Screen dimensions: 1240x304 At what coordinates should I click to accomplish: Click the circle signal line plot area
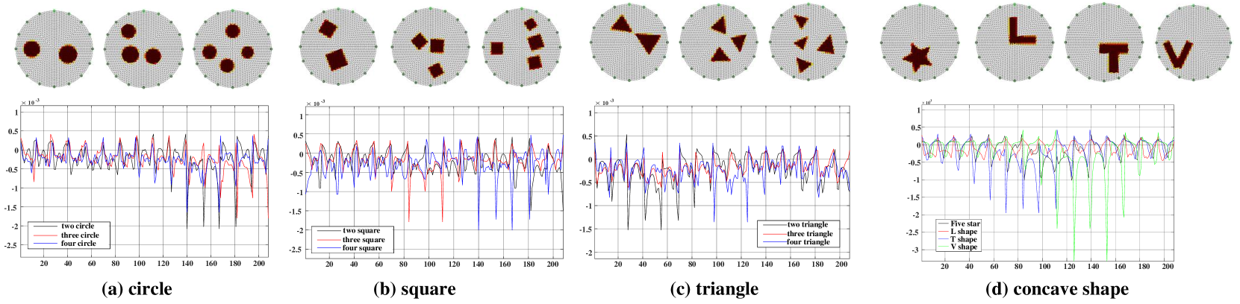tap(144, 182)
